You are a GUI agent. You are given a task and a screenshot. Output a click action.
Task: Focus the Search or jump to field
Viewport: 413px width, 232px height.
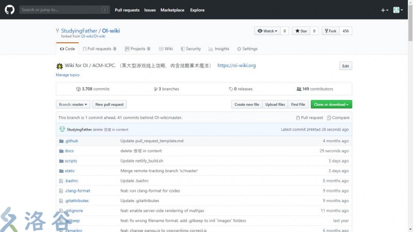65,10
